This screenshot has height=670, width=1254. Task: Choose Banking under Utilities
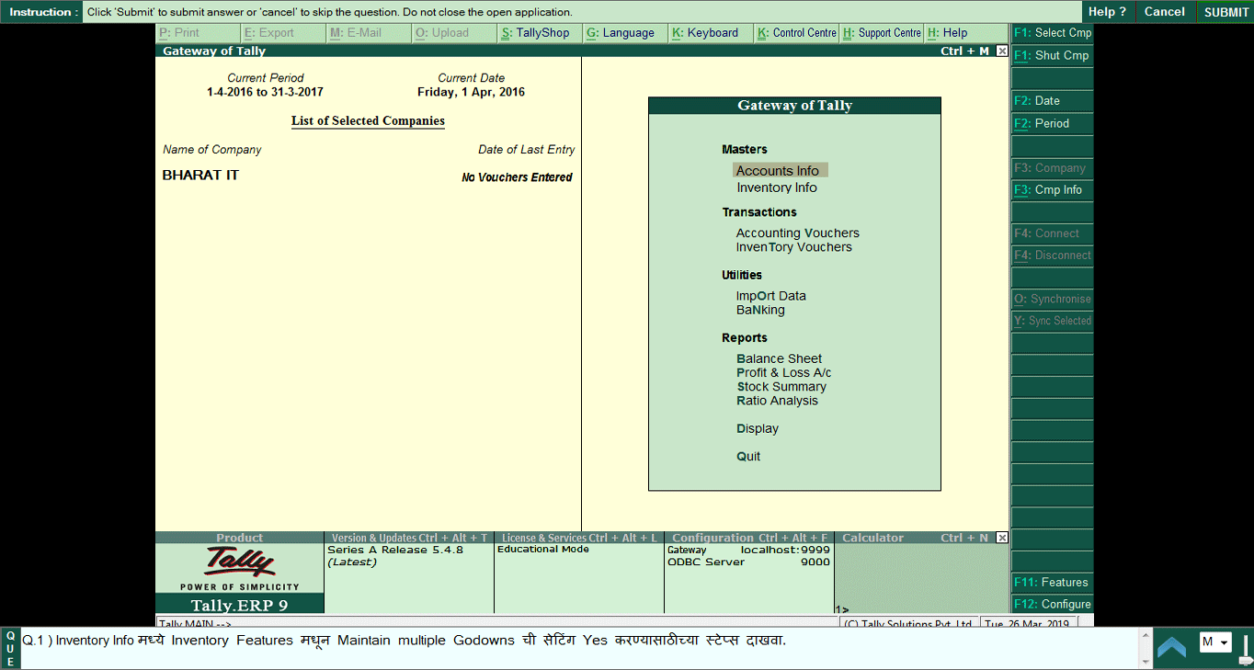click(760, 310)
